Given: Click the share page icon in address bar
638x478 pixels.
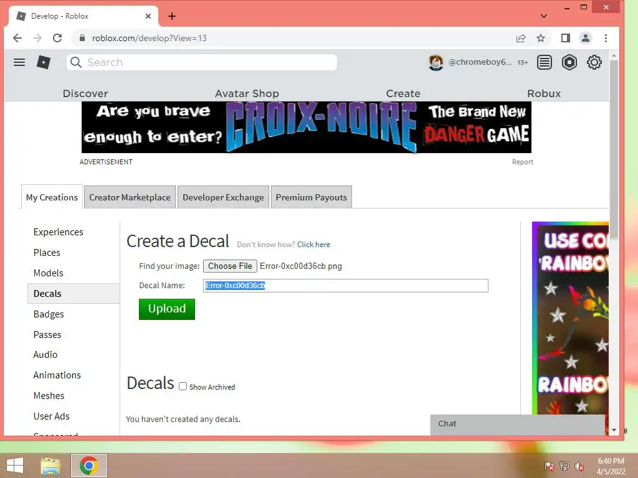Looking at the screenshot, I should [x=521, y=38].
